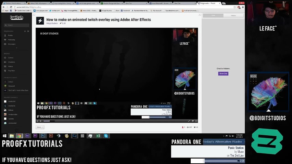
Task: Switch to the call of duty ghosts browser tab
Action: tap(87, 3)
